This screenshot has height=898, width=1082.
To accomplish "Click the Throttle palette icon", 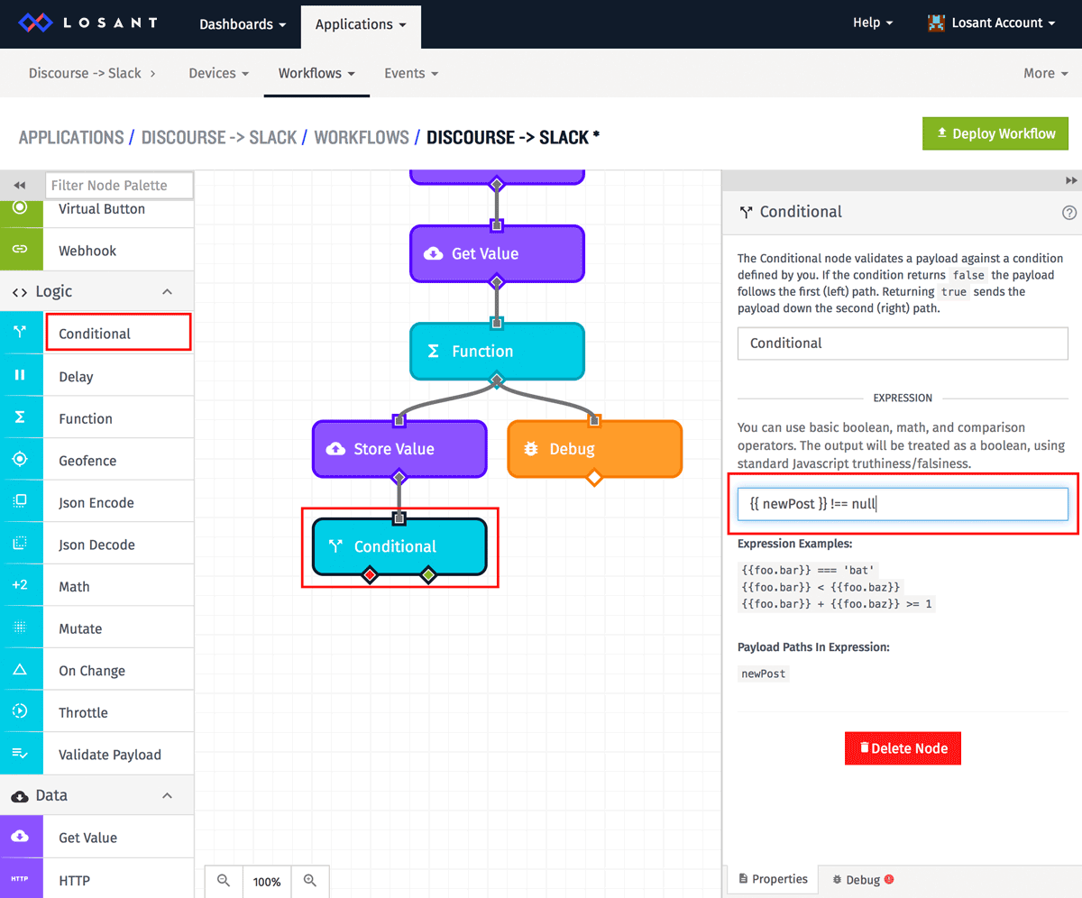I will (x=21, y=711).
